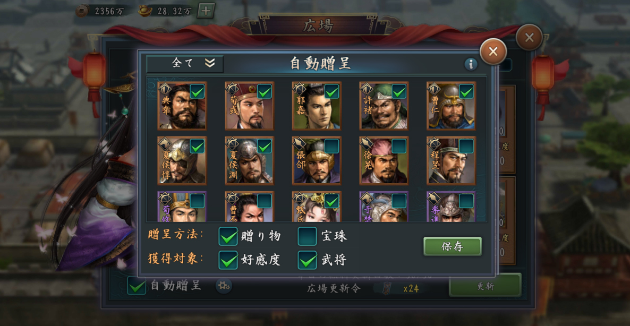Click the double chevron arrow of filter
Viewport: 630px width, 326px height.
point(210,63)
